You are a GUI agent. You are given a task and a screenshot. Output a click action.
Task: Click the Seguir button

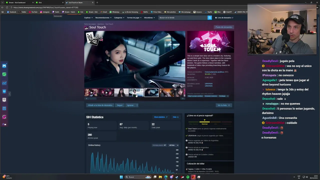tap(120, 105)
